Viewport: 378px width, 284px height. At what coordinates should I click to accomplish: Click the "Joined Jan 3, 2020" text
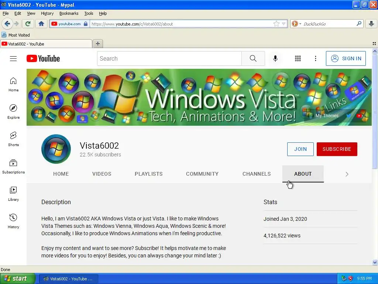[x=285, y=219]
